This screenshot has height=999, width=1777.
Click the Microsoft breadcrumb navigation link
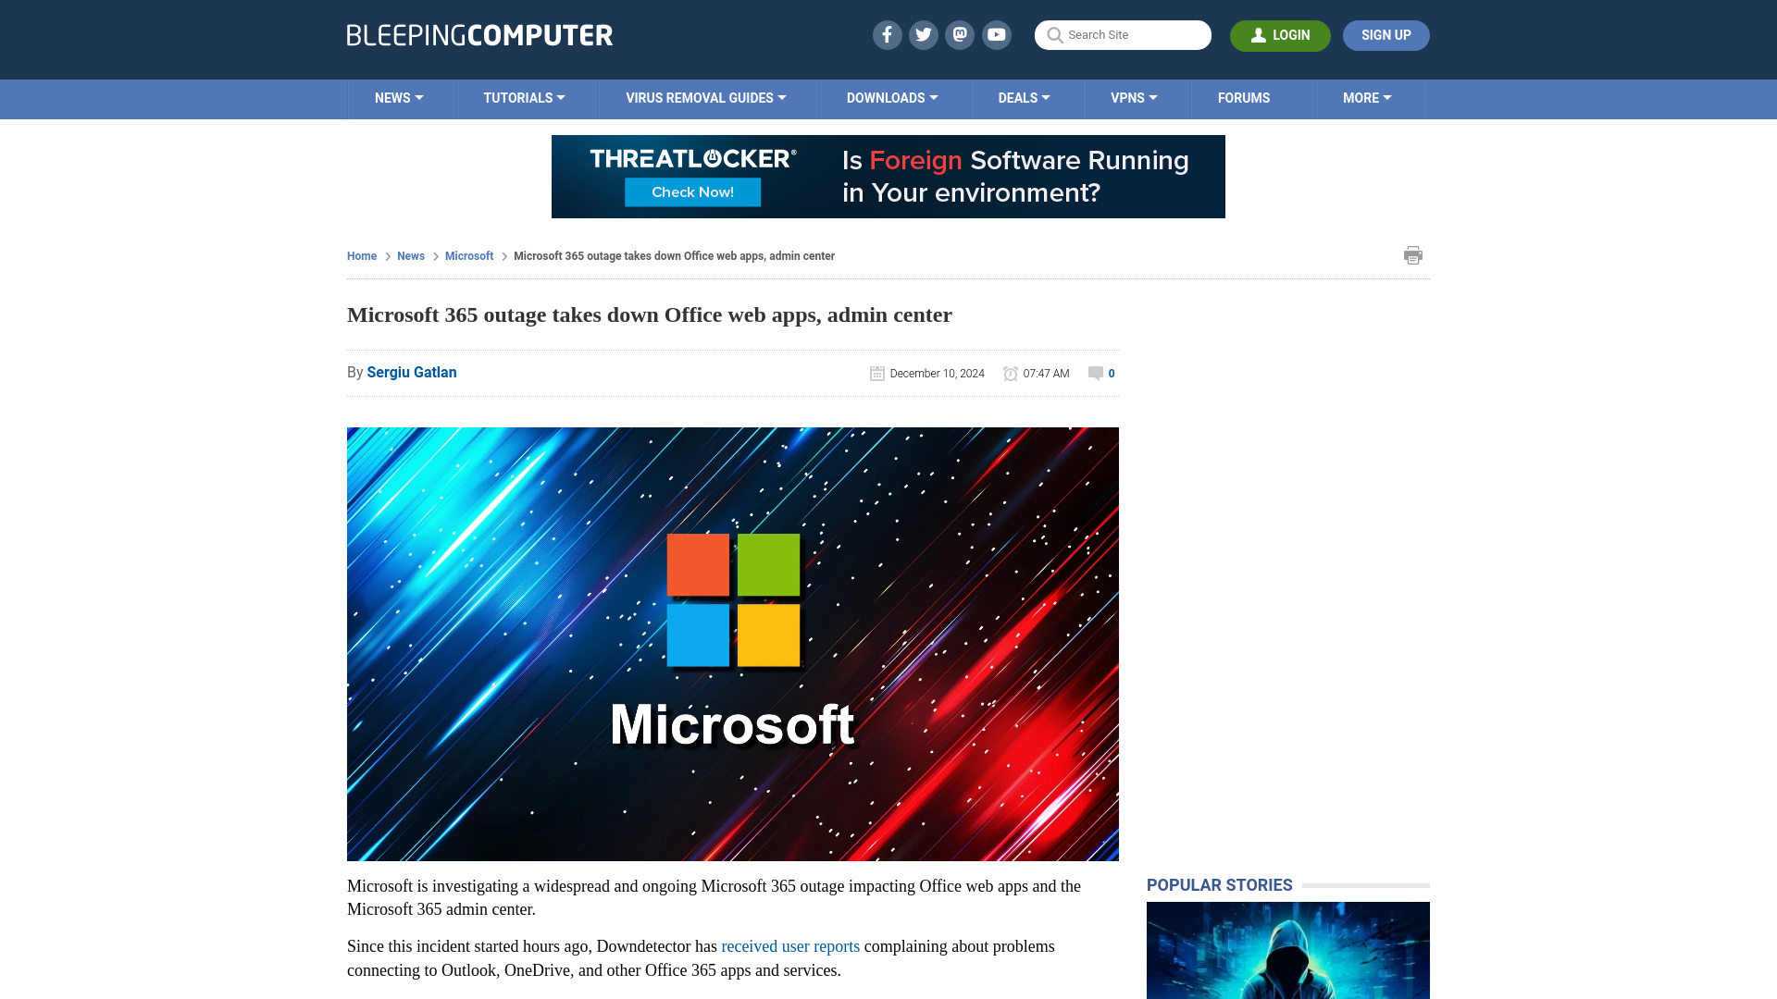point(468,255)
